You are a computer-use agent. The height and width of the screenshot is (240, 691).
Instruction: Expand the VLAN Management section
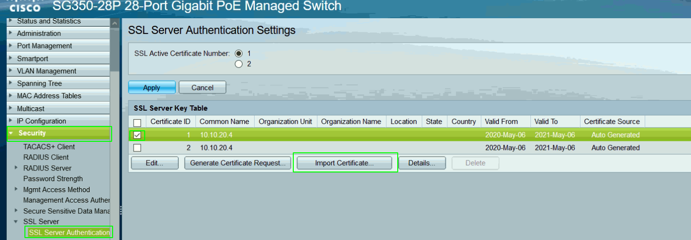(x=46, y=71)
